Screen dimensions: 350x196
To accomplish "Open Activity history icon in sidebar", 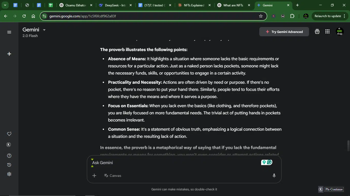I will (x=9, y=165).
